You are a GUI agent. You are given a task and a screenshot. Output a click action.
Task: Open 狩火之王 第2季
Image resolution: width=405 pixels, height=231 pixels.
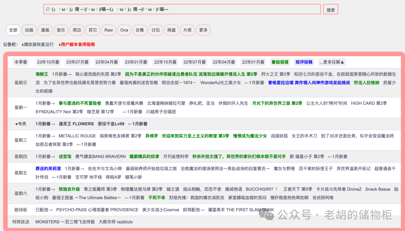click(x=276, y=74)
